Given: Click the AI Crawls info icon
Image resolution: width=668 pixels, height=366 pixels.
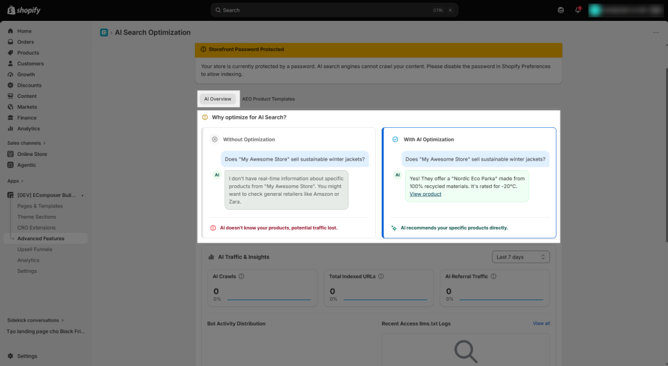Looking at the screenshot, I should [241, 277].
